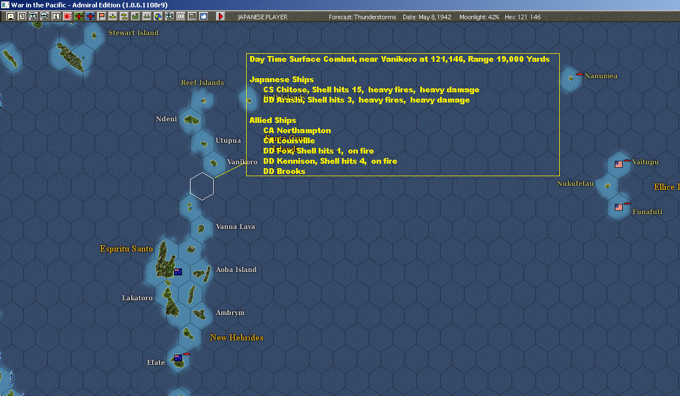Image resolution: width=680 pixels, height=396 pixels.
Task: Click the 'DD Arashi' combat report line
Action: [x=366, y=100]
